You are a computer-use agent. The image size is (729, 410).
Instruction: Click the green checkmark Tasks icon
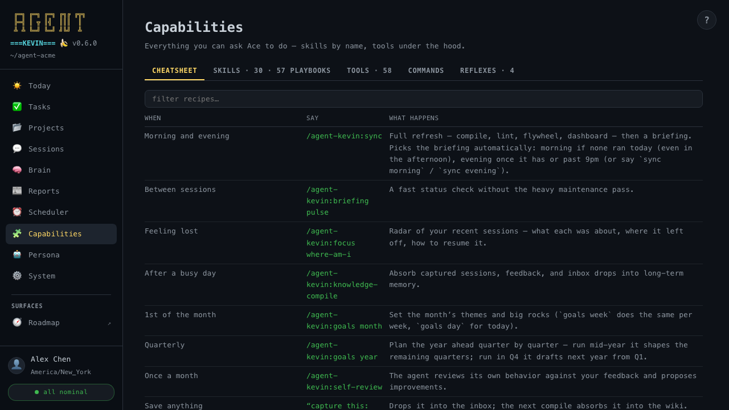17,106
